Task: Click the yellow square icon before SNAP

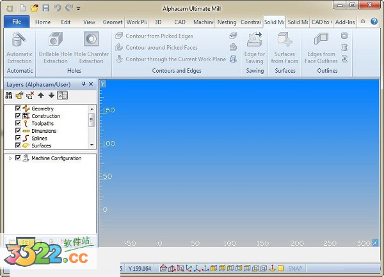Action: (281, 269)
